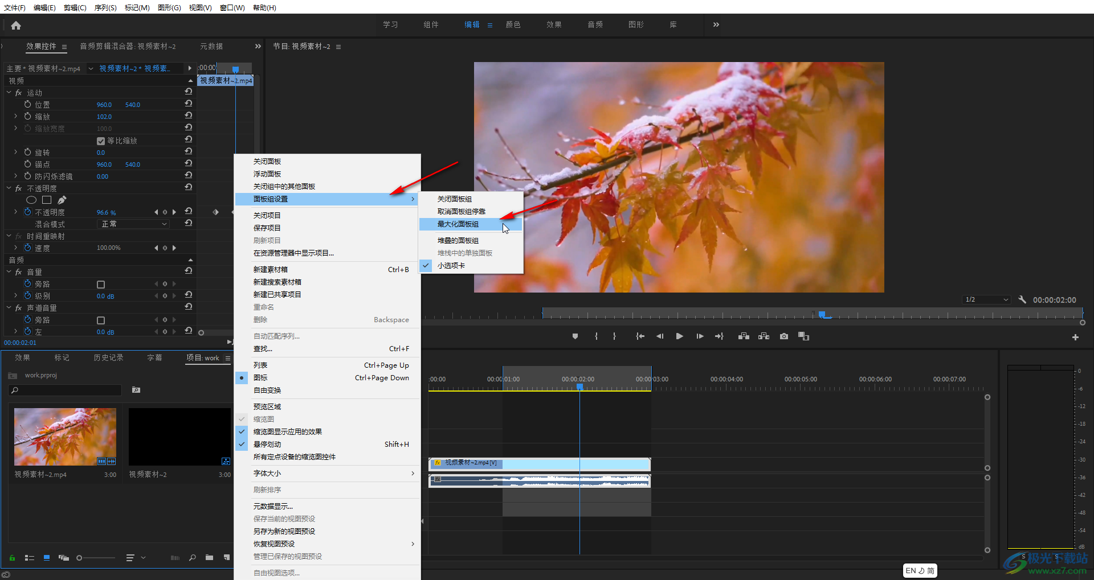Collapse the Opacity (不透明度) effect group
This screenshot has width=1094, height=580.
9,188
